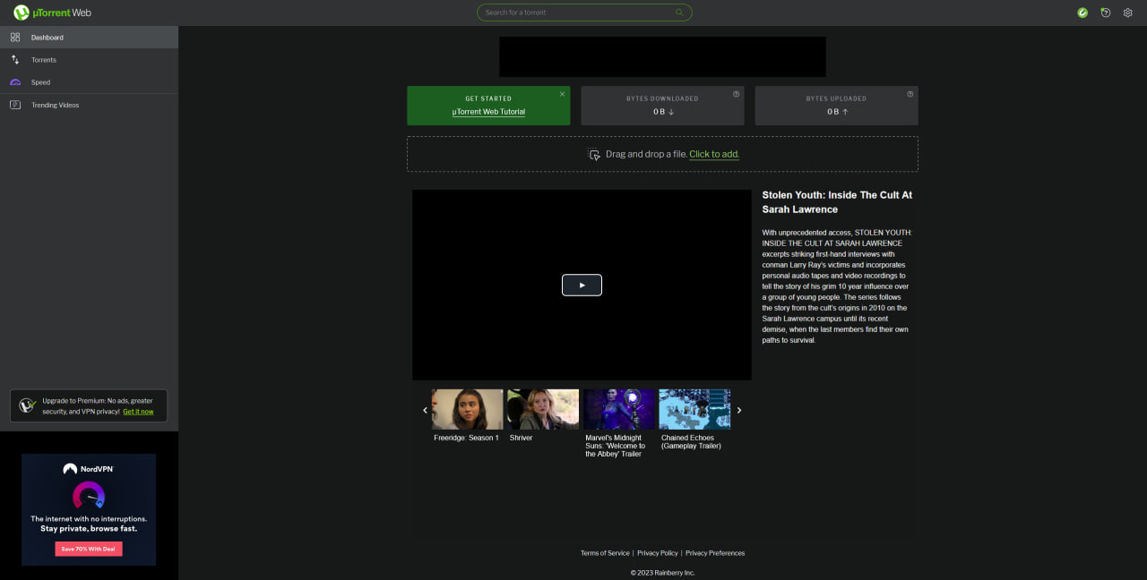Close the Get Started card
This screenshot has height=580, width=1147.
(563, 94)
